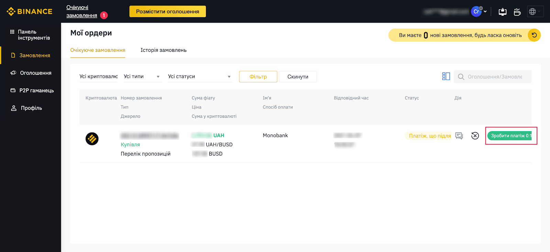Open the Усі криптовалюти dropdown
The height and width of the screenshot is (252, 550).
(x=99, y=76)
